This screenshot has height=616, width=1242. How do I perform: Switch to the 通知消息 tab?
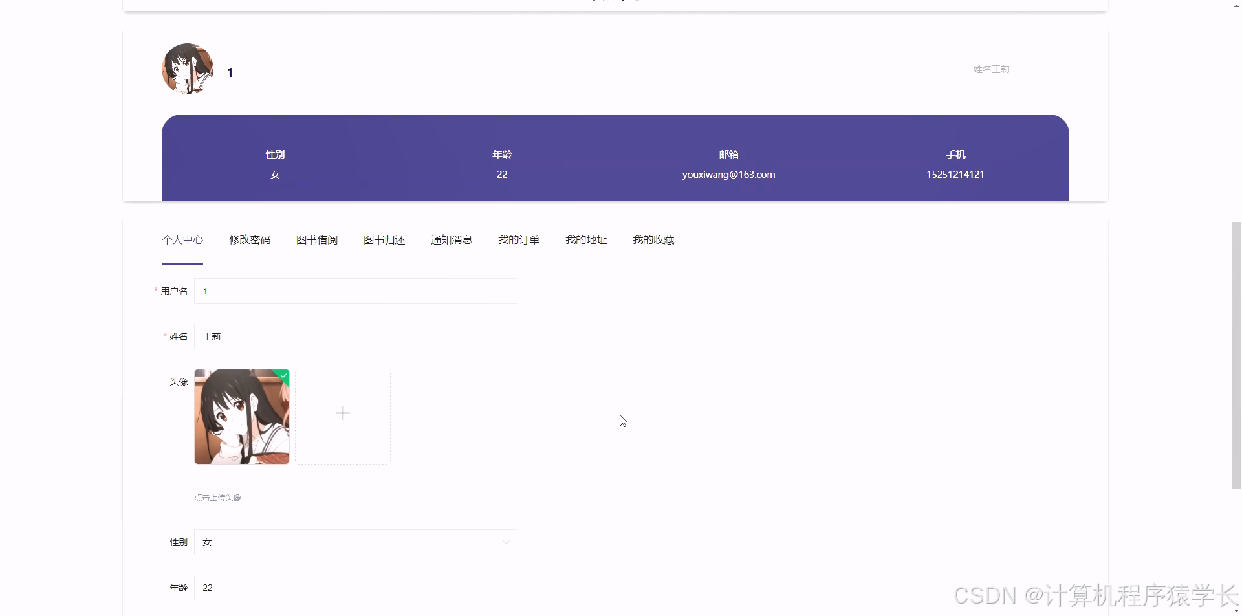pos(451,239)
